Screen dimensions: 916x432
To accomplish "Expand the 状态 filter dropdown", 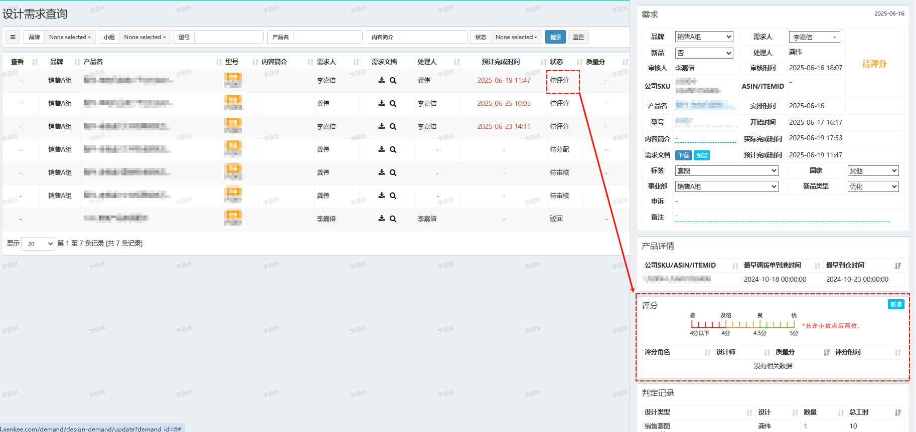I will [x=516, y=37].
